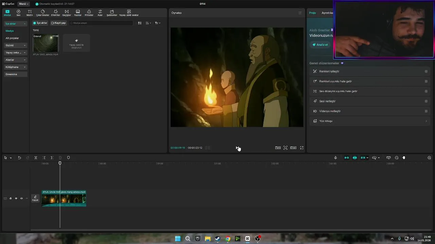Mute the video track speaker icon

click(21, 198)
